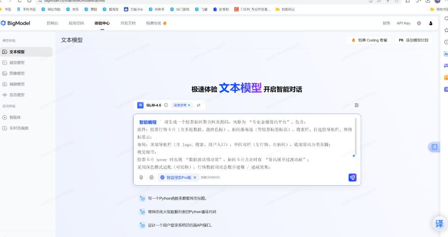Open model parameter sliders settings icon
The width and height of the screenshot is (448, 237).
tap(357, 105)
